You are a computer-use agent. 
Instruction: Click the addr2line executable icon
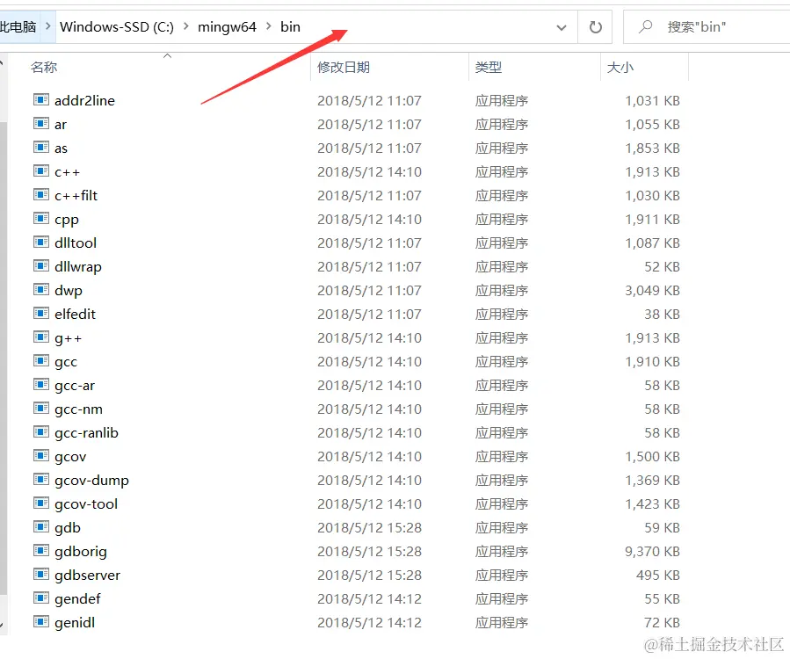(x=40, y=100)
